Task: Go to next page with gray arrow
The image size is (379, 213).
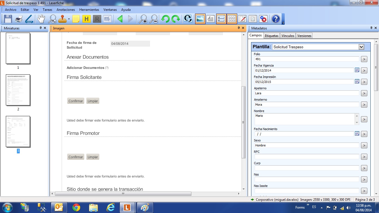Action: (x=130, y=19)
